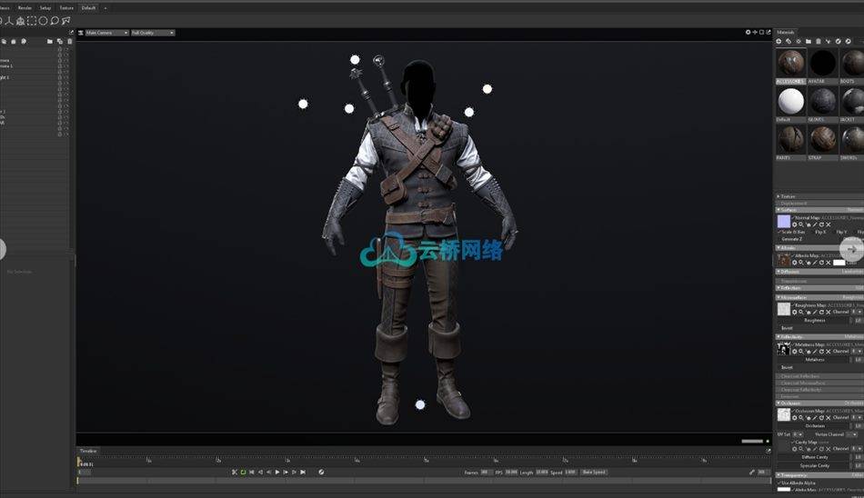Image resolution: width=864 pixels, height=498 pixels.
Task: Jump to timeline start
Action: [x=252, y=473]
